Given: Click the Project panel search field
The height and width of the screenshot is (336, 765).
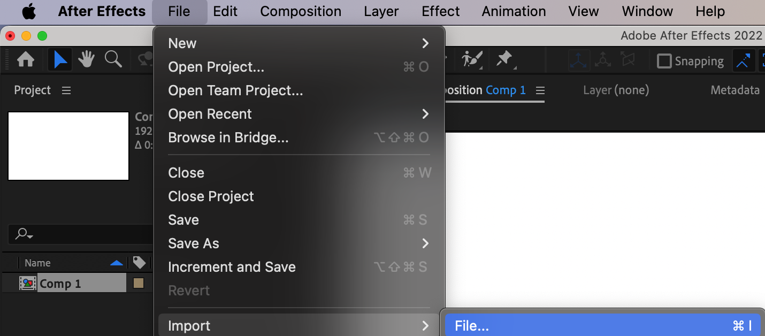Looking at the screenshot, I should pyautogui.click(x=80, y=234).
